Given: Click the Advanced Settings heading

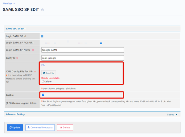Looking at the screenshot, I should [16, 114].
